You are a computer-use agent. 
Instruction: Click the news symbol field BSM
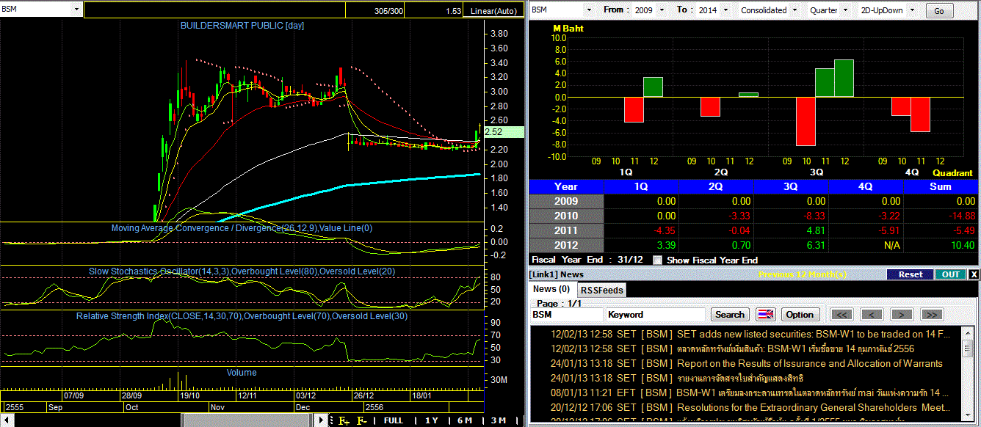pos(566,315)
